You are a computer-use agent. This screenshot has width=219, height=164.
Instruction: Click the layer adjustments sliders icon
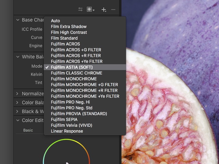(x=80, y=10)
